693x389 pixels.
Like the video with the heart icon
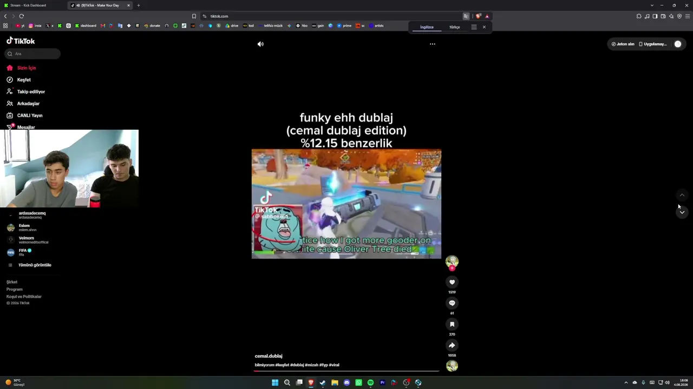452,282
